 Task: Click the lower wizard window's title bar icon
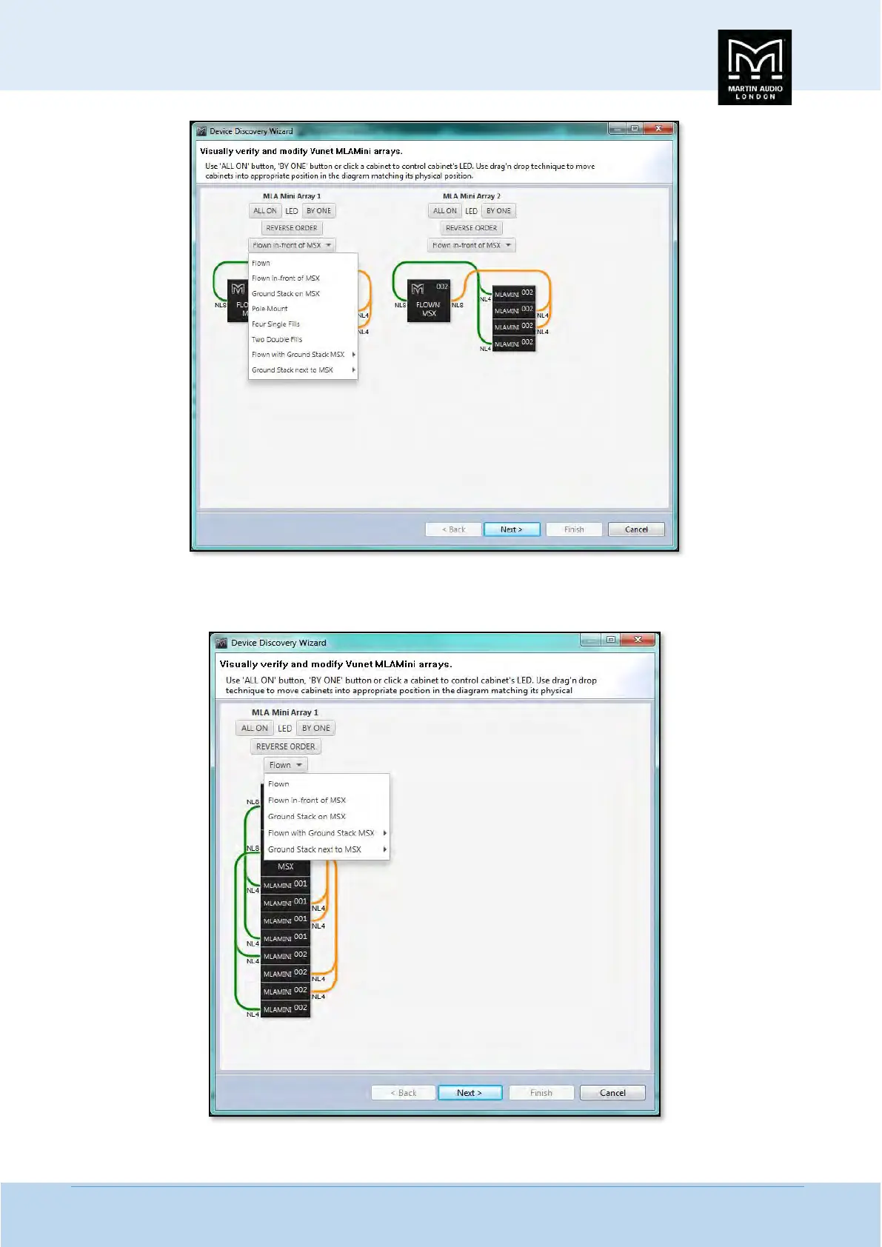pyautogui.click(x=221, y=643)
